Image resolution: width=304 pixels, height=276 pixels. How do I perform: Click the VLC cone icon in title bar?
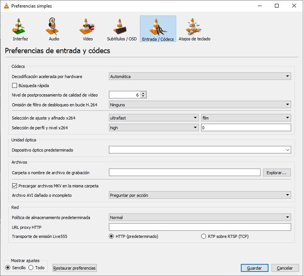[x=6, y=6]
